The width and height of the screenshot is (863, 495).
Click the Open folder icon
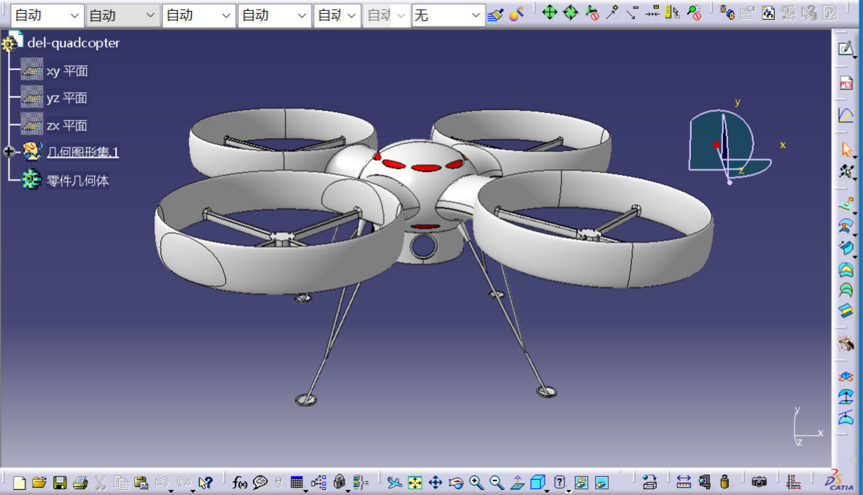click(x=39, y=483)
